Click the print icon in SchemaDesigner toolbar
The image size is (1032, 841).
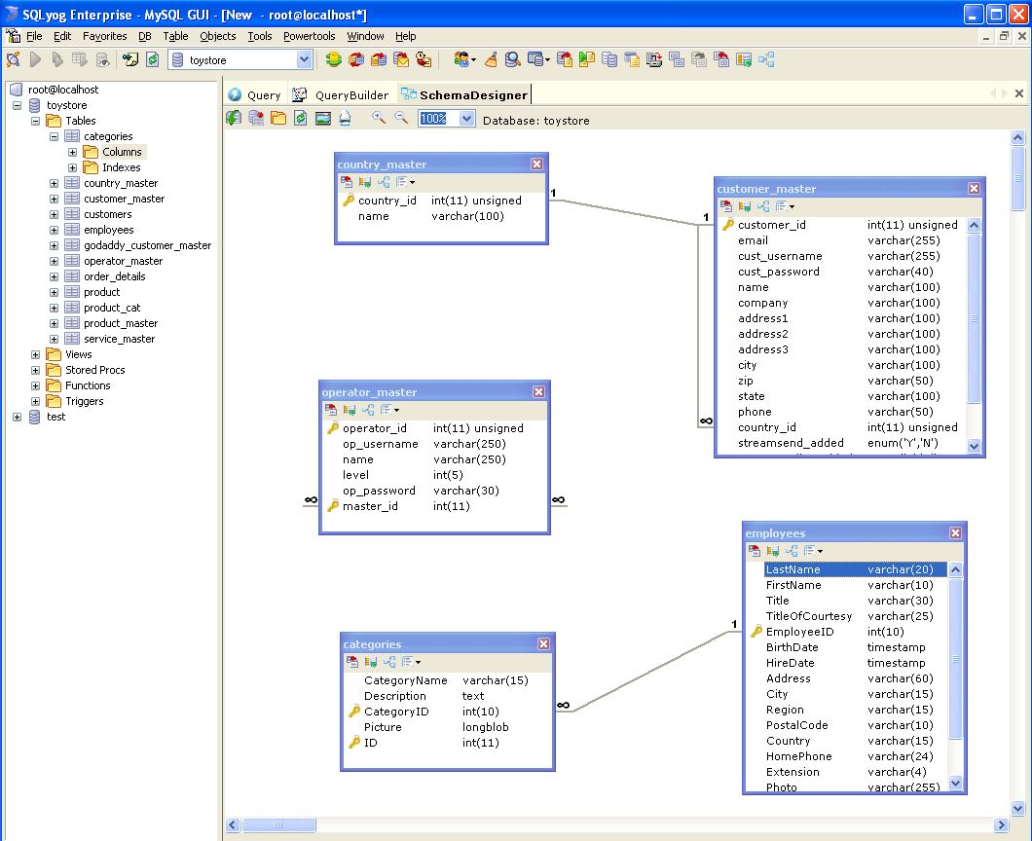coord(345,119)
